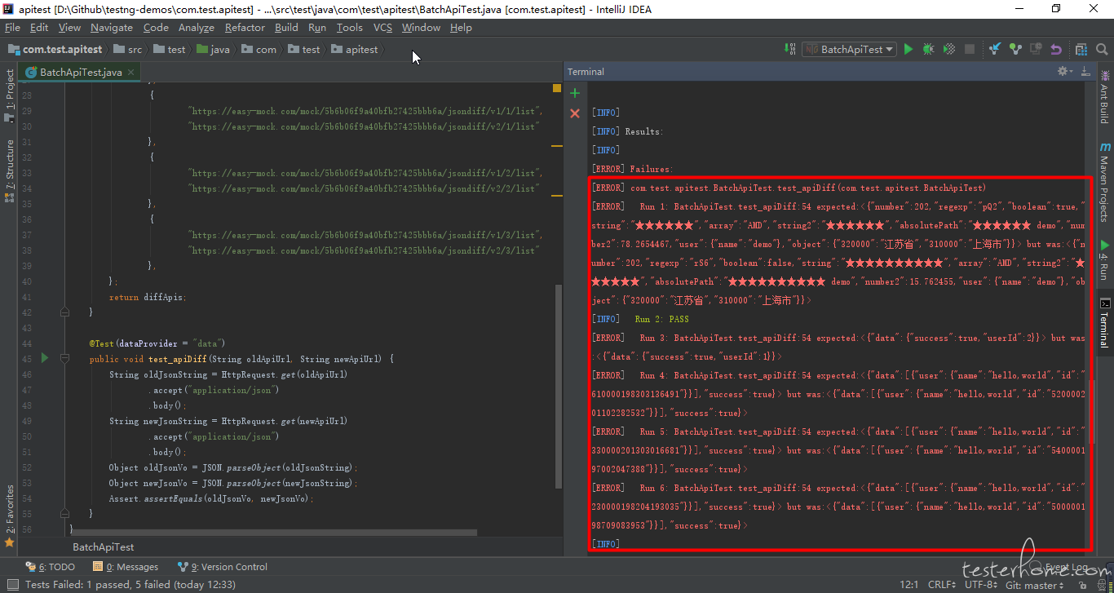The width and height of the screenshot is (1114, 593).
Task: Change line separator CRLF in status bar
Action: coord(941,585)
